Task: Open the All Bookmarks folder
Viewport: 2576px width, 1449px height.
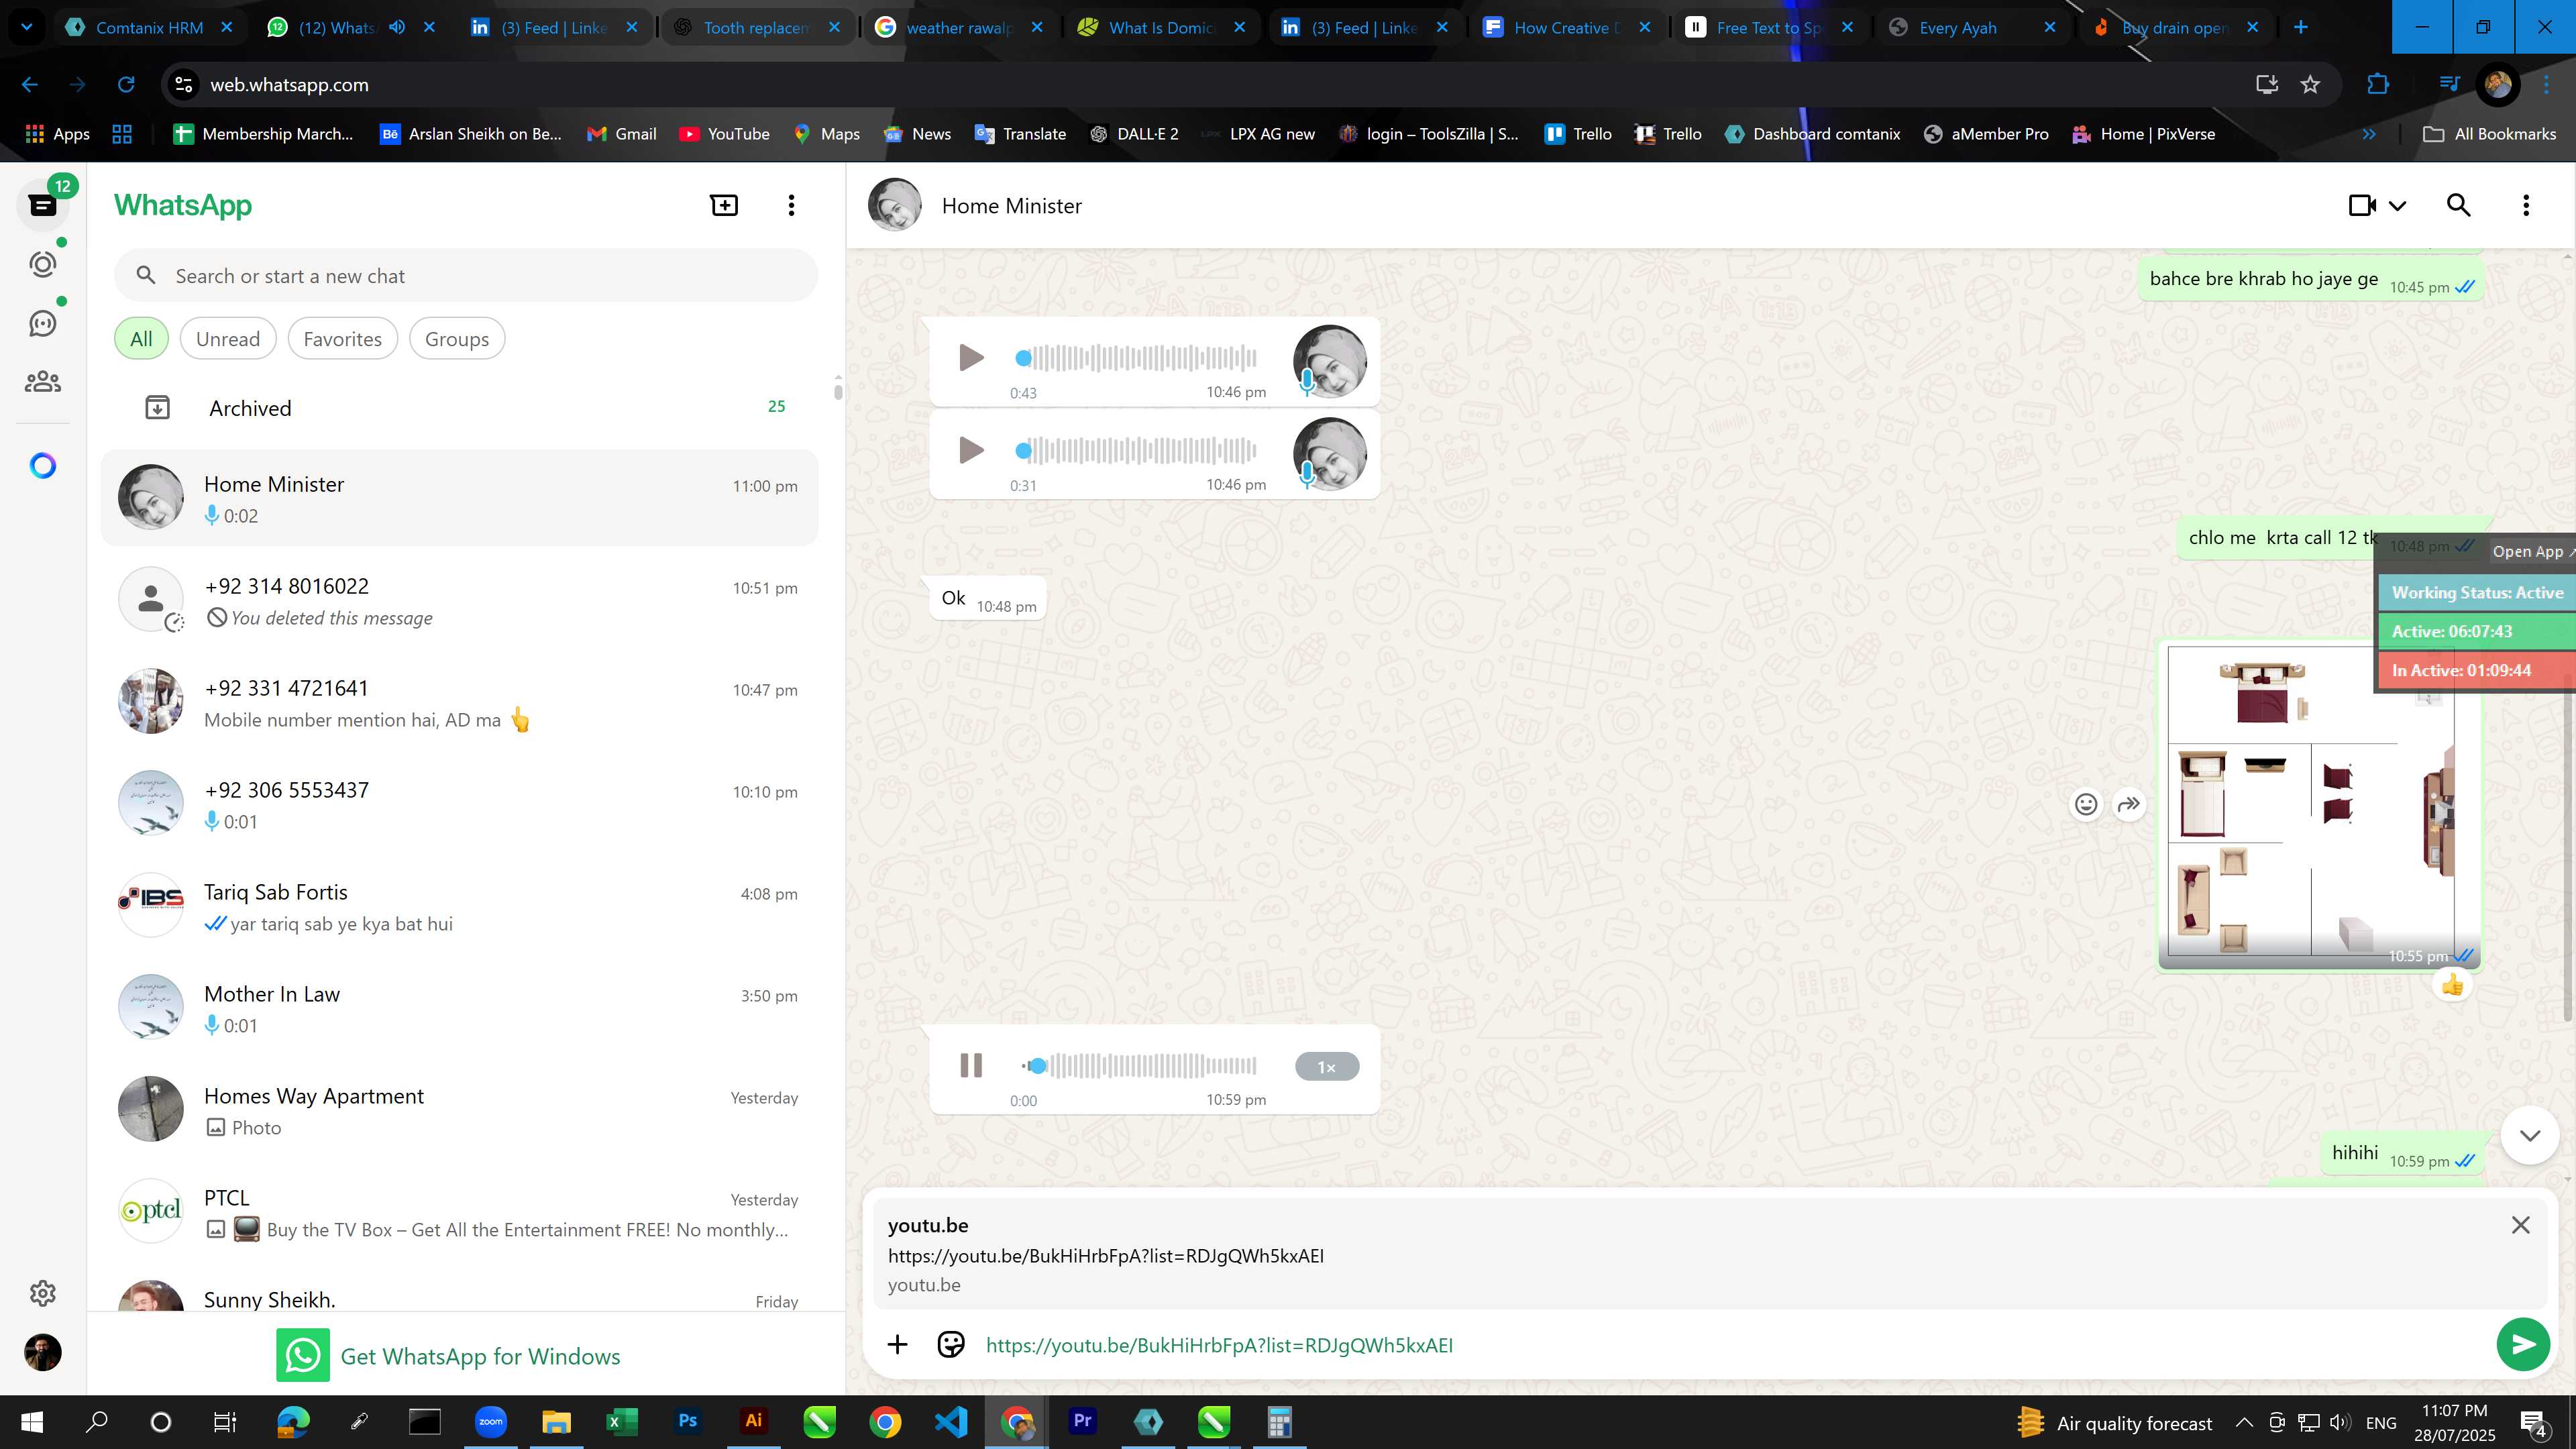Action: click(x=2490, y=134)
